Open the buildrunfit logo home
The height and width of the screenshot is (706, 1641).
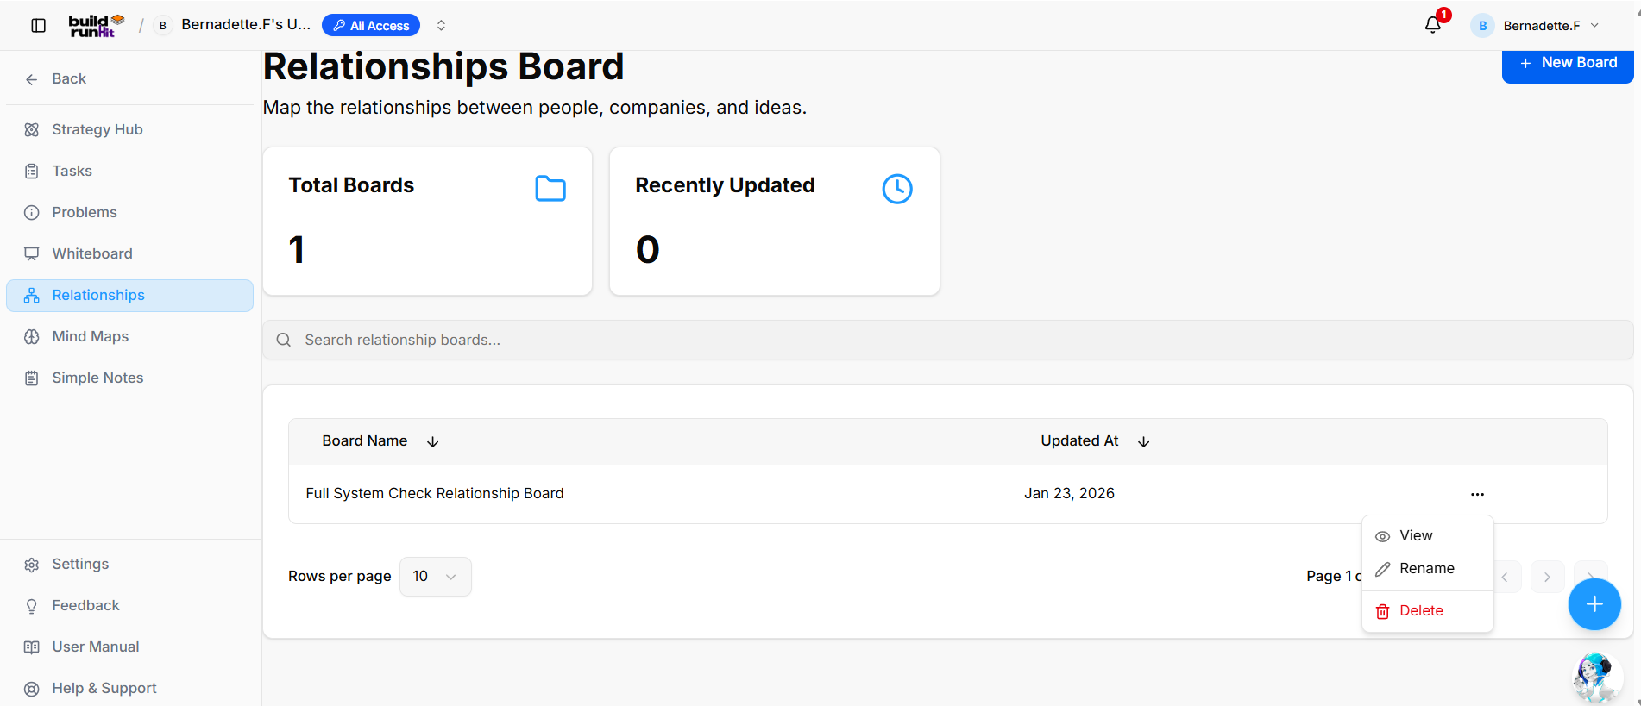(97, 26)
